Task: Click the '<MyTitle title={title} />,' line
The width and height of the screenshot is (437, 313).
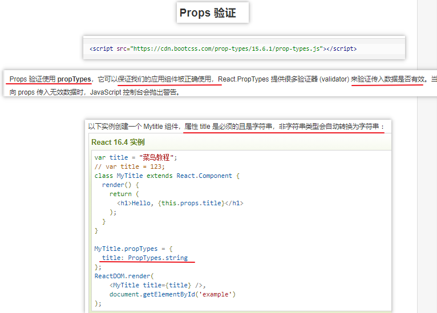Action: (157, 285)
